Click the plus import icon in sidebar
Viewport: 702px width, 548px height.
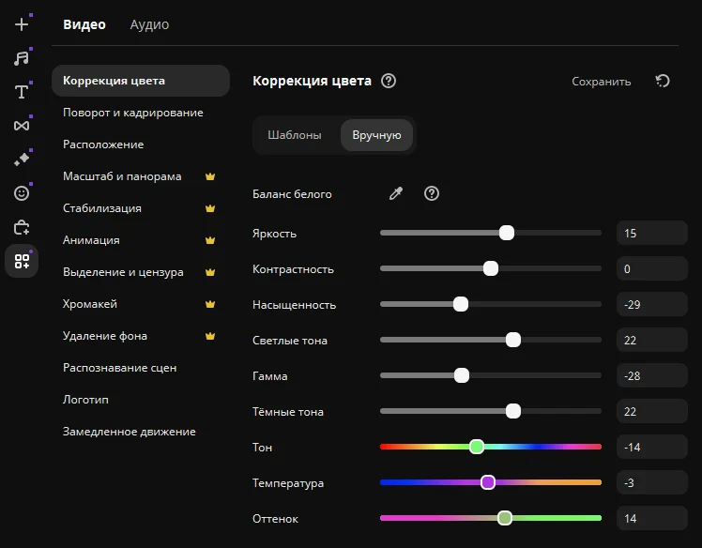tap(22, 24)
